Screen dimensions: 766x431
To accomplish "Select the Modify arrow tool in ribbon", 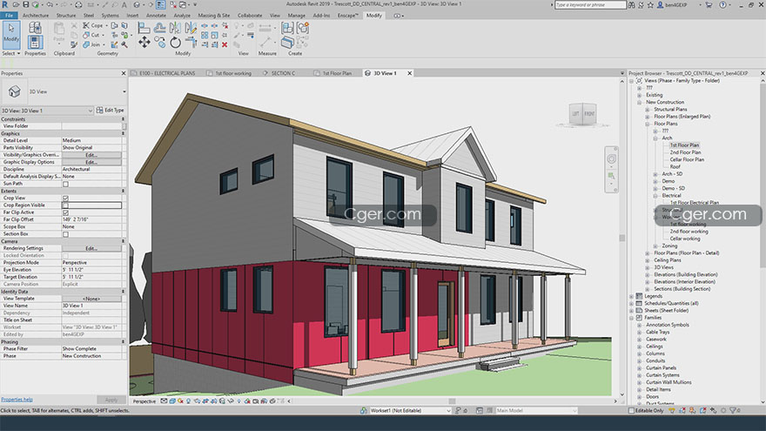I will pyautogui.click(x=11, y=34).
